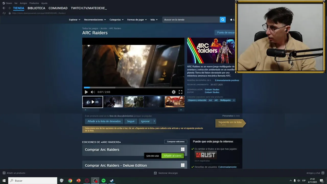Image resolution: width=327 pixels, height=184 pixels.
Task: Open the video settings gear
Action: tap(174, 92)
